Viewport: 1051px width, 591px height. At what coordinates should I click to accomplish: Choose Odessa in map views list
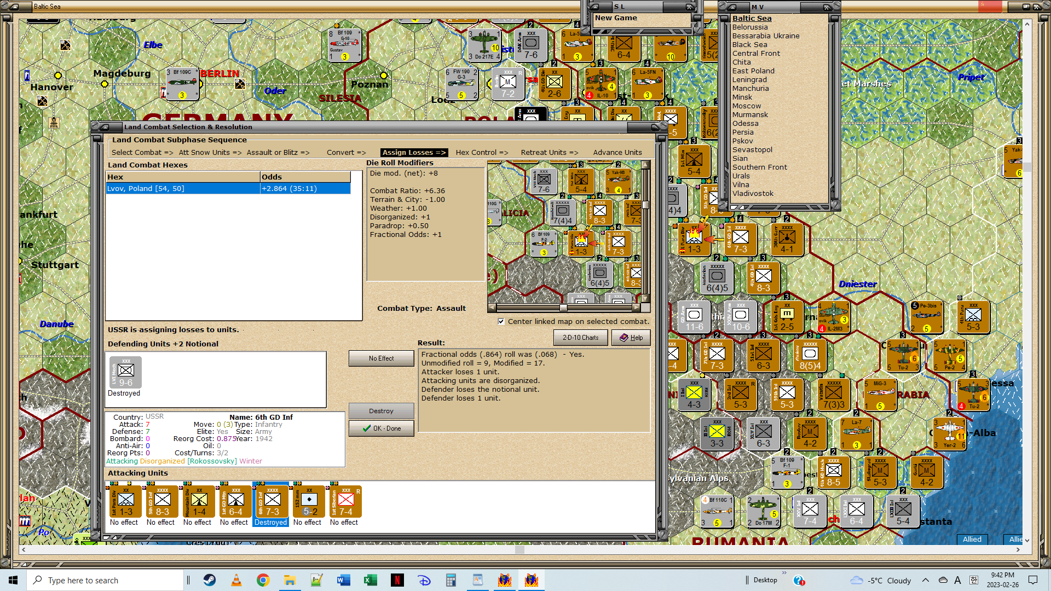[746, 124]
